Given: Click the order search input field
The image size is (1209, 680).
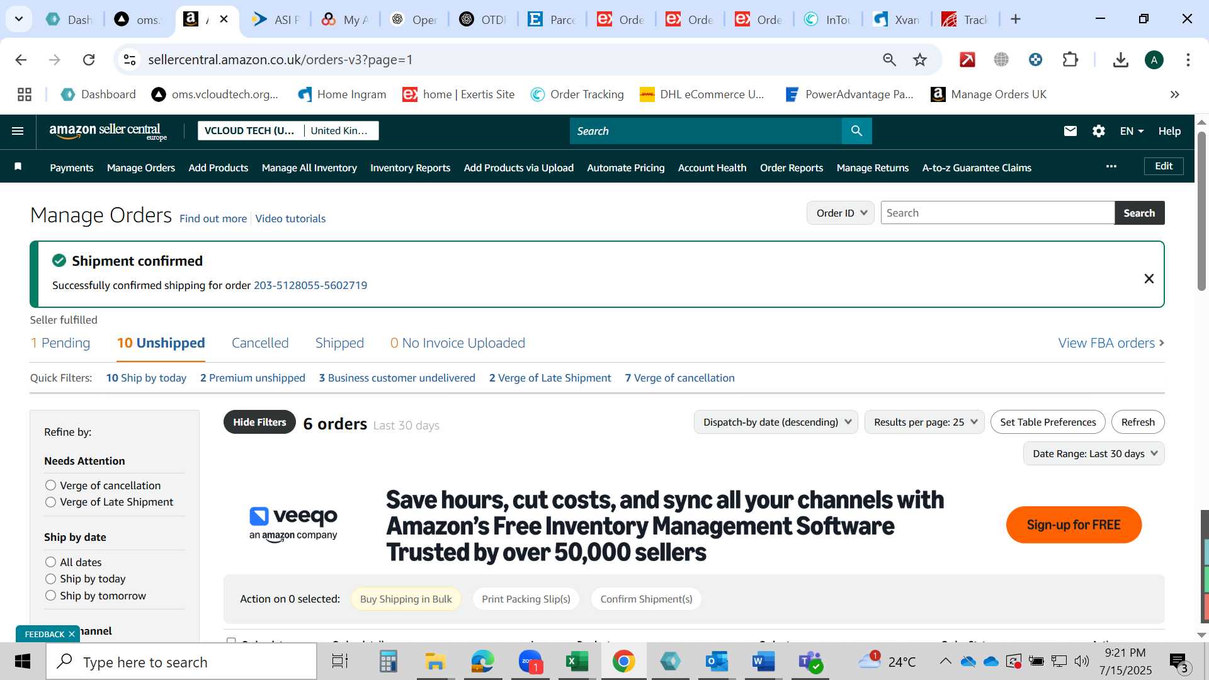Looking at the screenshot, I should (x=997, y=213).
